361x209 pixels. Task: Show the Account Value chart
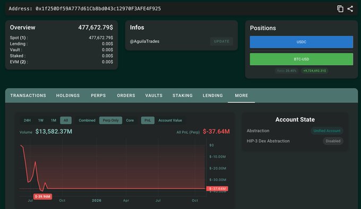(170, 120)
